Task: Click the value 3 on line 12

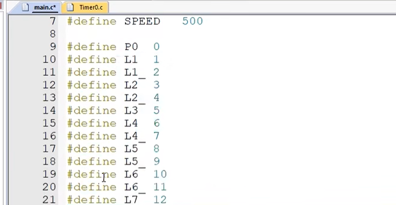Action: [156, 85]
